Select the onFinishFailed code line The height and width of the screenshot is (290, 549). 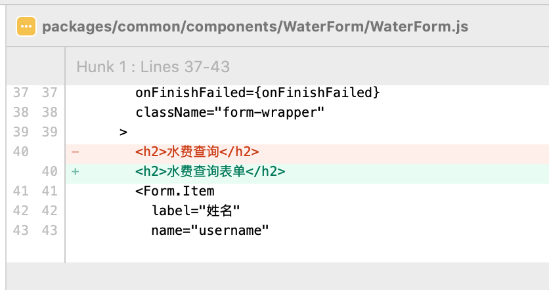pos(257,93)
